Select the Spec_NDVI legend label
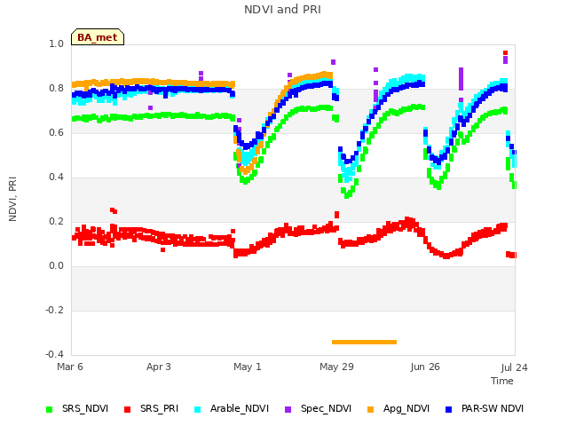 (x=326, y=408)
